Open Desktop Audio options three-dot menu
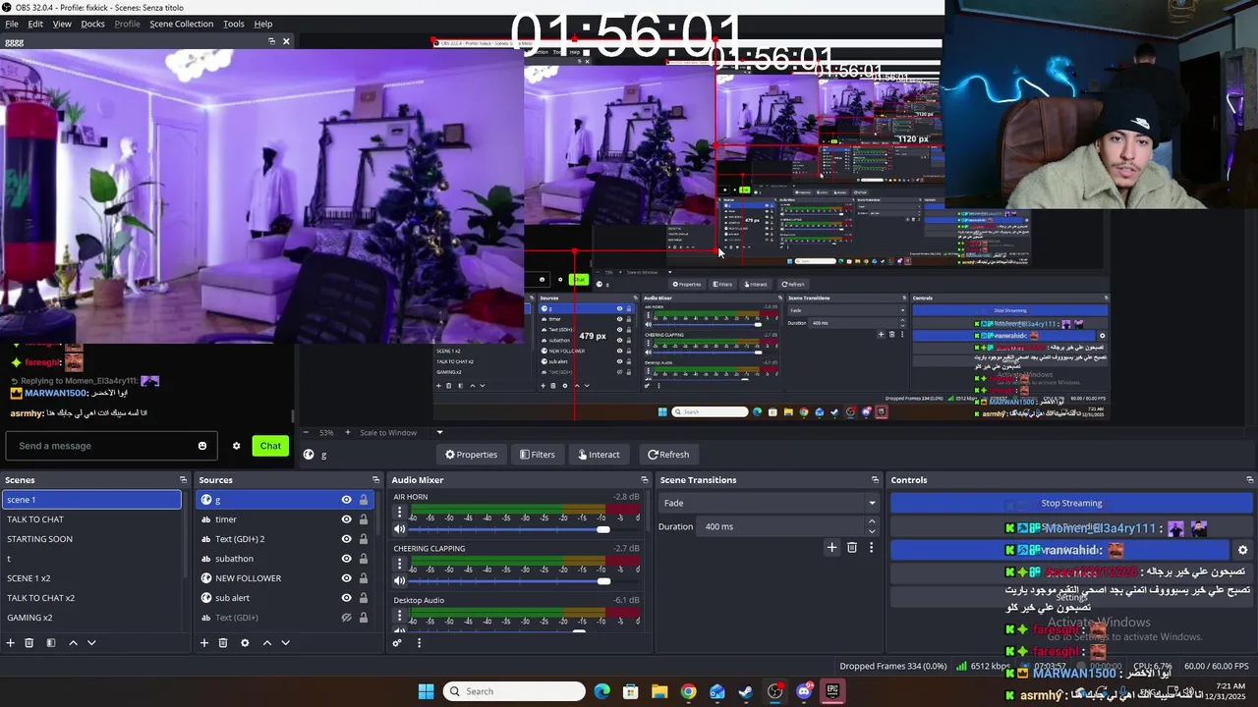1258x707 pixels. point(399,616)
